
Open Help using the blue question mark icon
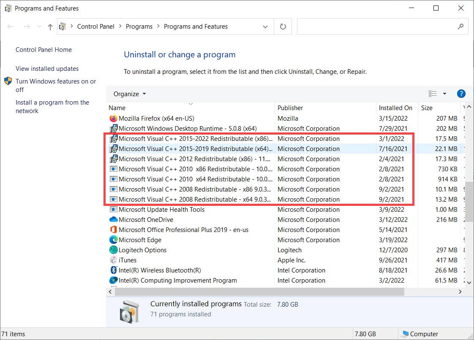pos(461,94)
